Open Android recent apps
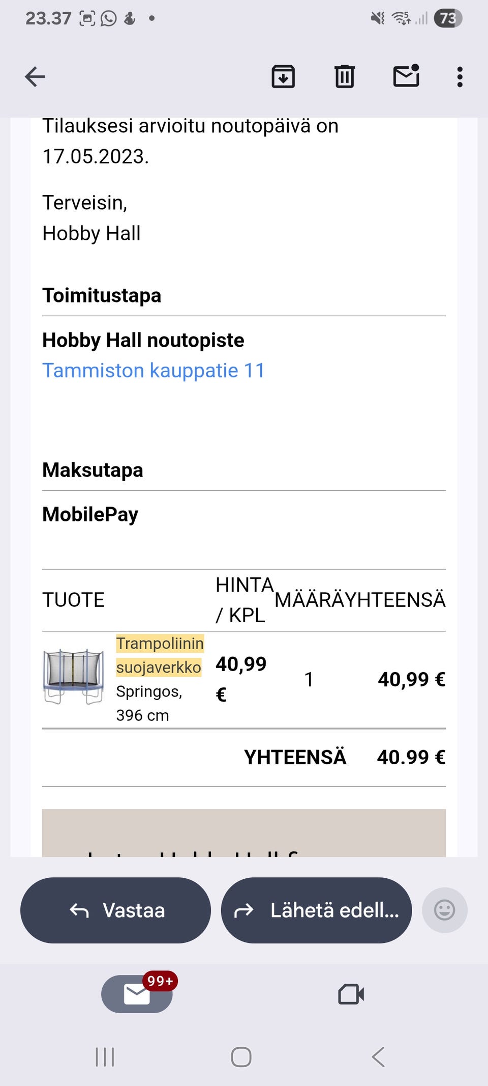The image size is (488, 1086). tap(105, 1057)
